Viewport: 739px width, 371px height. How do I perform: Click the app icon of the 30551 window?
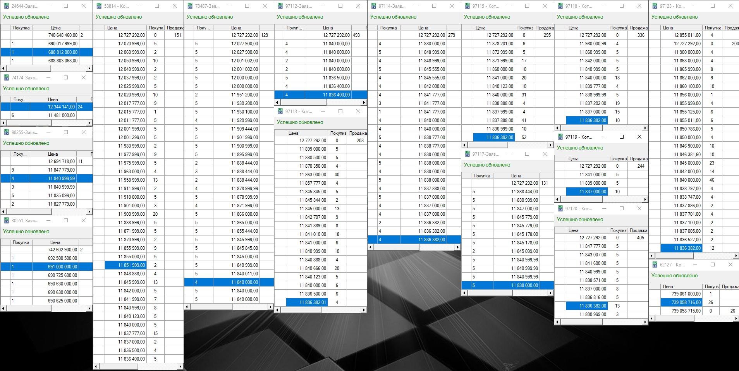6,221
